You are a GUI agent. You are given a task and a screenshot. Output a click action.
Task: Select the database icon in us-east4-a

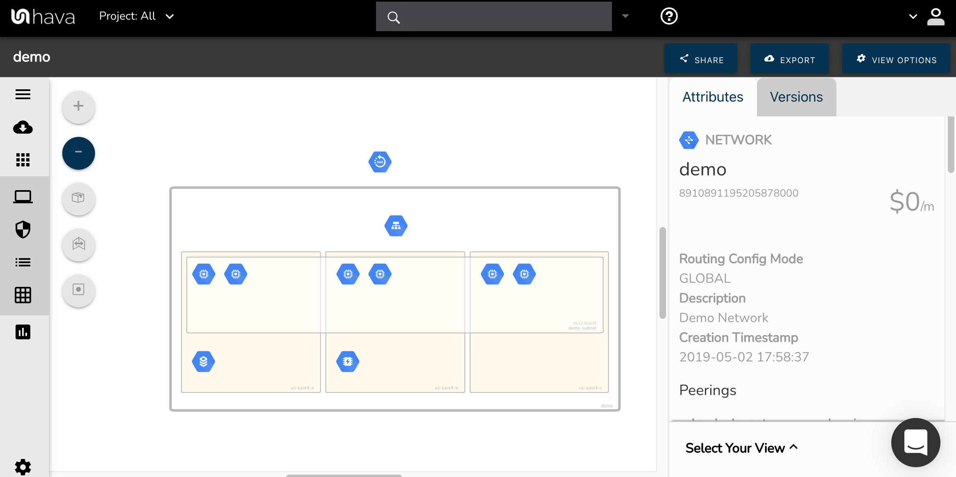pyautogui.click(x=203, y=361)
